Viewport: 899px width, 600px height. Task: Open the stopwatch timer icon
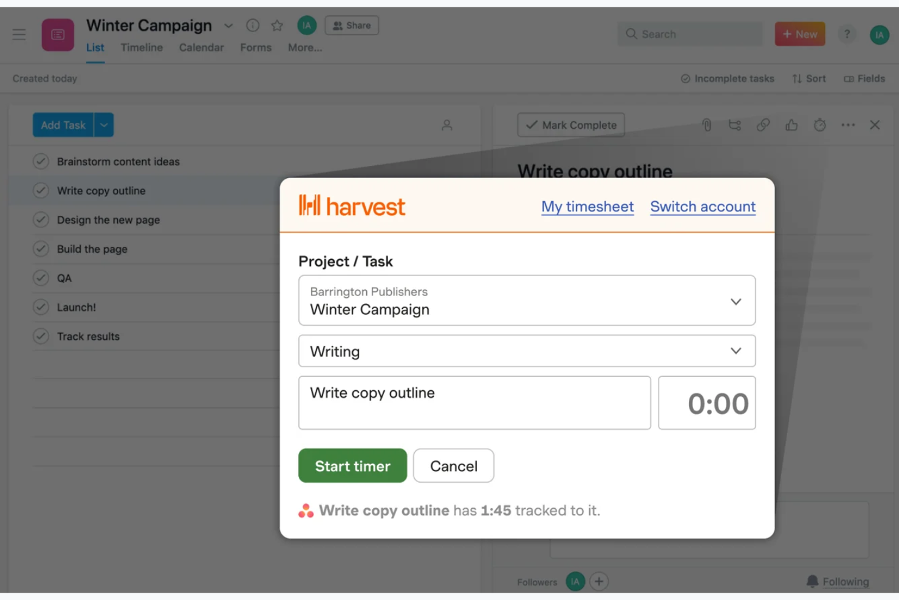point(819,125)
